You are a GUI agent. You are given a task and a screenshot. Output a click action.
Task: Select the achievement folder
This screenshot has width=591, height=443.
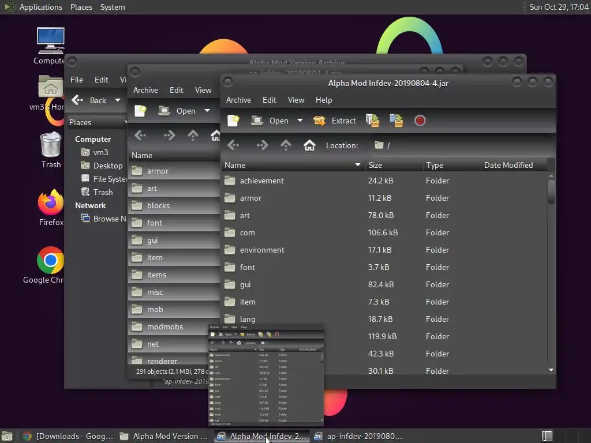[x=384, y=181]
